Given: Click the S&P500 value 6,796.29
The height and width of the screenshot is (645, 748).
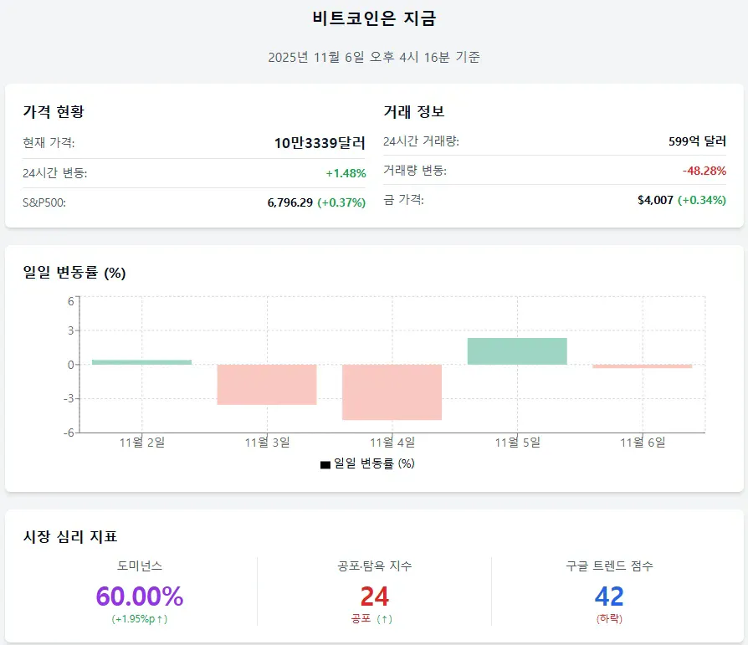Looking at the screenshot, I should (289, 202).
